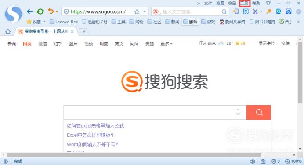The height and width of the screenshot is (165, 304).
Task: Select the scissors screenshot tool
Action: [x=255, y=11]
